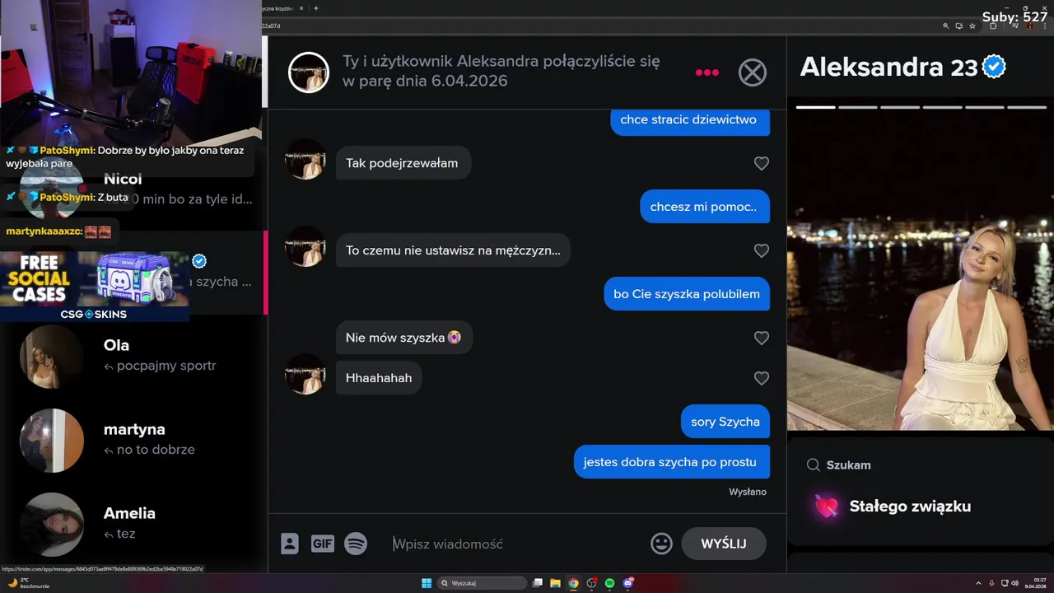The width and height of the screenshot is (1054, 593).
Task: Open the three pink dots options menu
Action: point(707,72)
